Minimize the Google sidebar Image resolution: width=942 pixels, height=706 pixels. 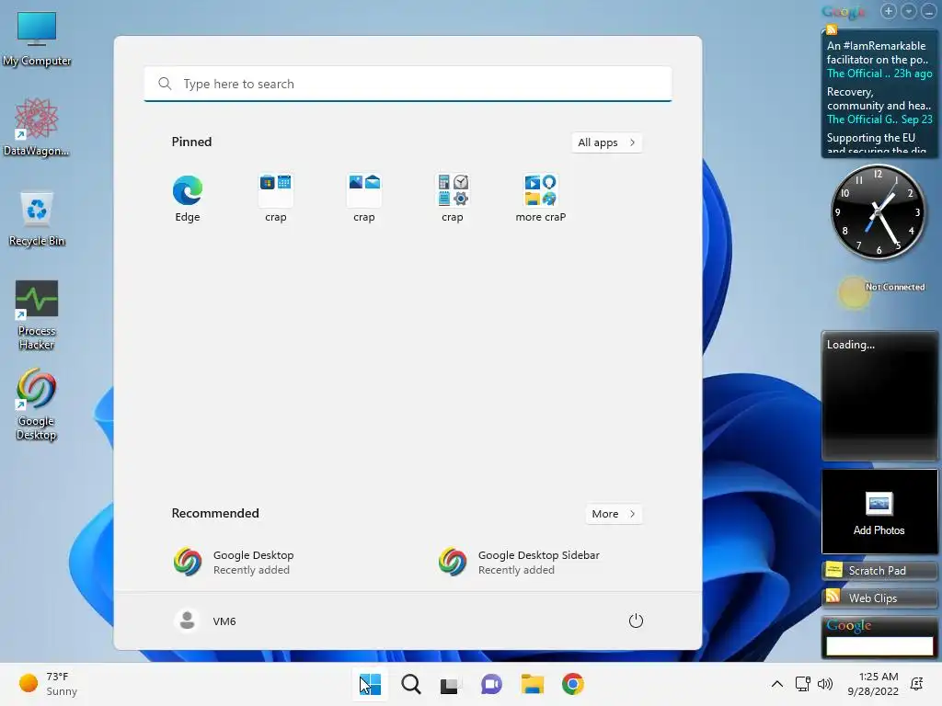929,11
